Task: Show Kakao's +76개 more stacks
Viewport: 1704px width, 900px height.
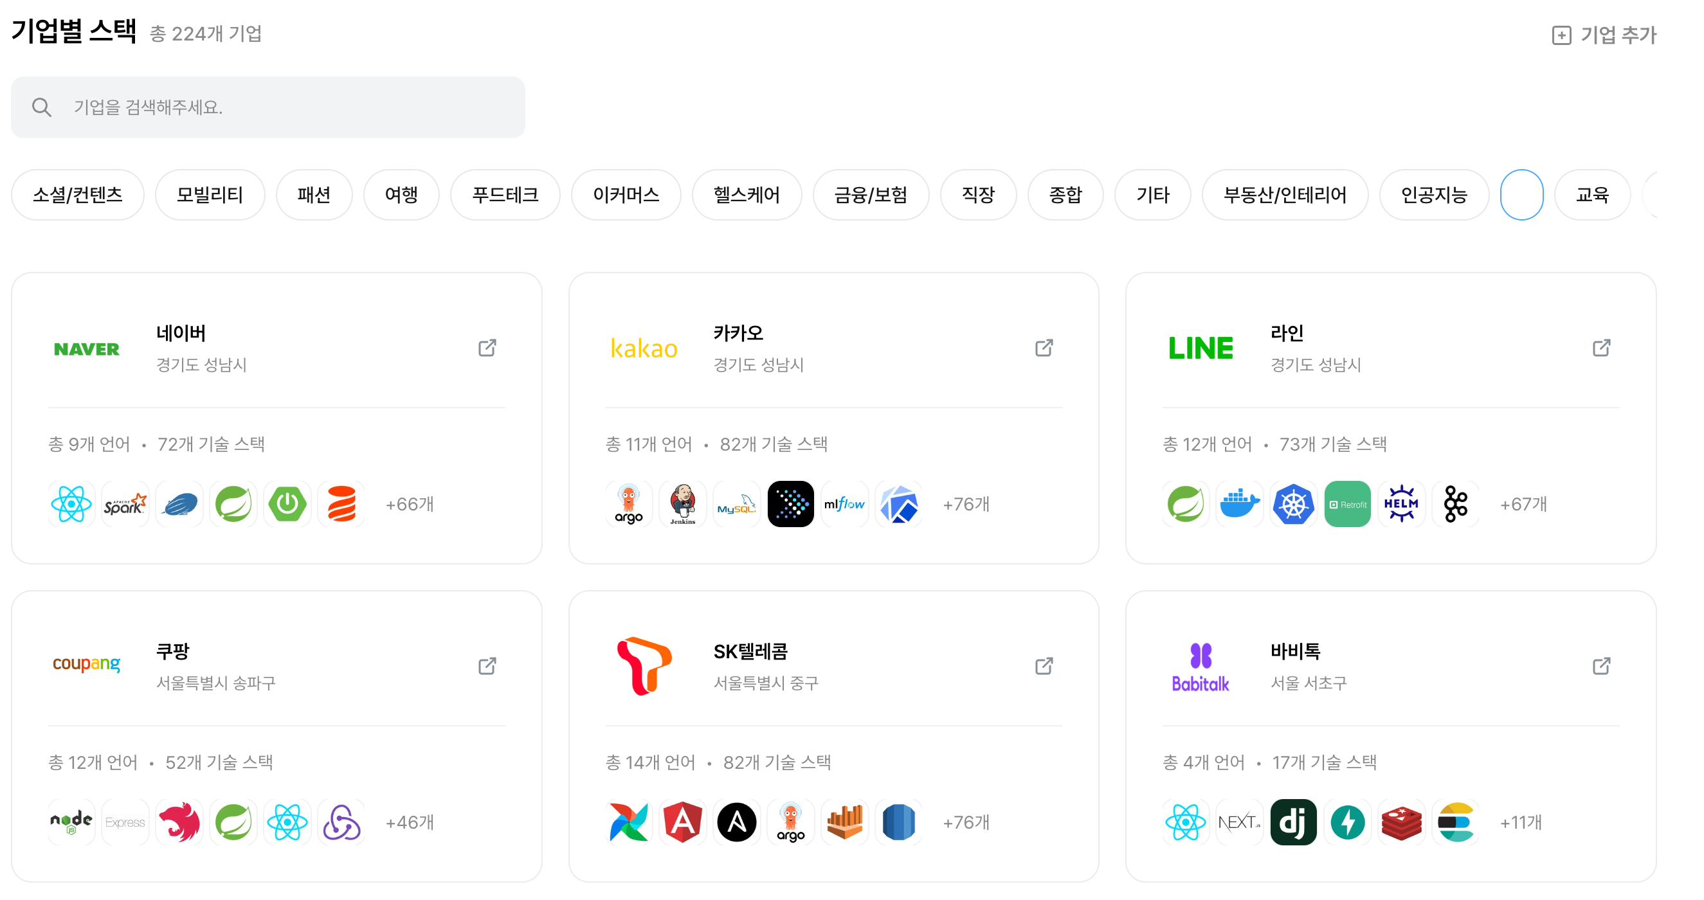Action: [966, 504]
